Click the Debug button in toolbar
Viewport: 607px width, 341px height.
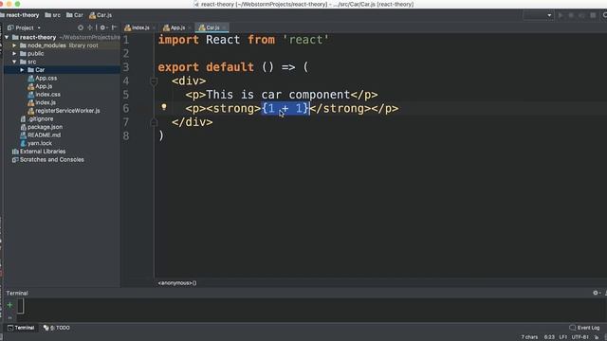click(x=571, y=15)
